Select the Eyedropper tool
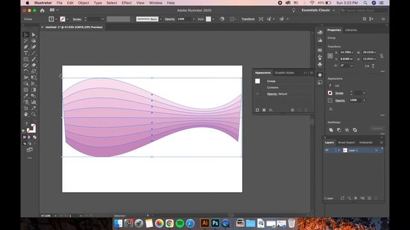Image resolution: width=410 pixels, height=230 pixels. click(26, 96)
